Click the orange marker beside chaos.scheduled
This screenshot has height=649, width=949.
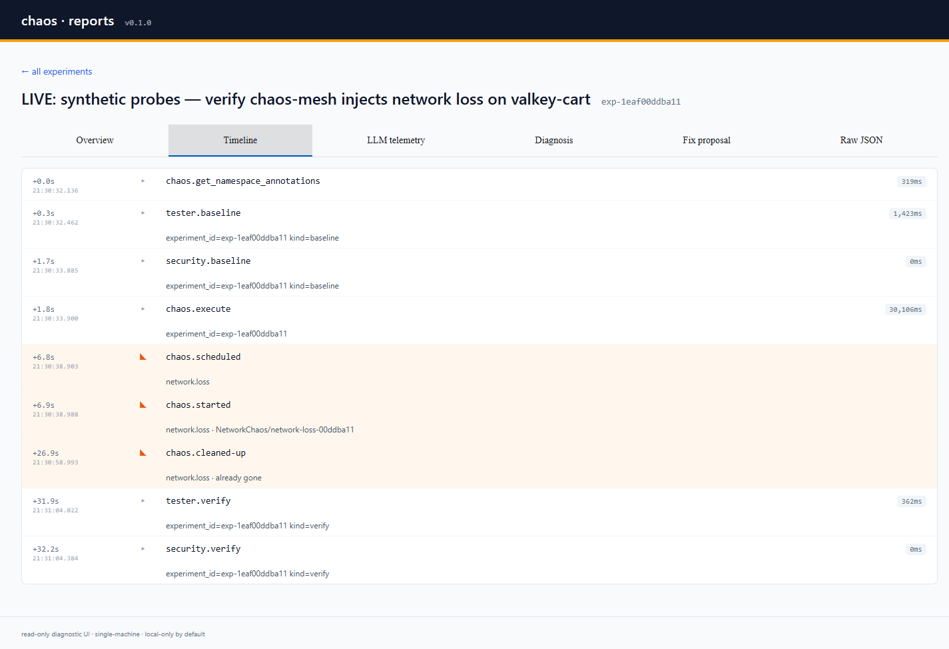point(143,357)
